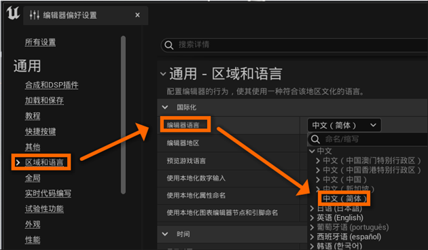Collapse the 中文 language group
This screenshot has width=428, height=250.
click(312, 151)
